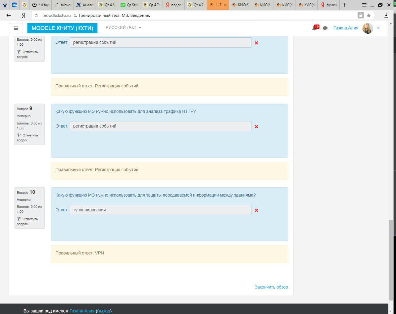Click the footer Газина Алия link
The height and width of the screenshot is (314, 396).
tap(82, 311)
